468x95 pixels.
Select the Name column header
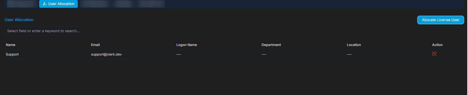11,45
